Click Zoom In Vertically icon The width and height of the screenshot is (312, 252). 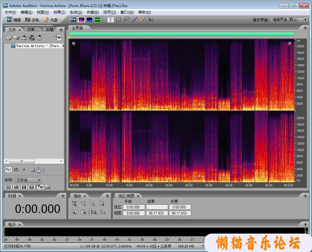[94, 212]
